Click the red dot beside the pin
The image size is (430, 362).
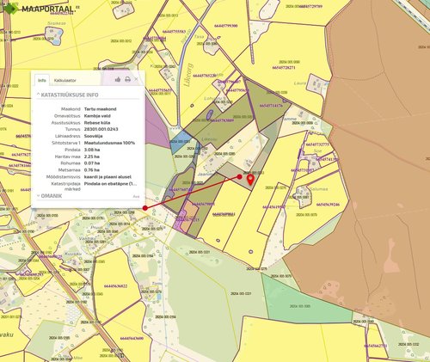coord(240,177)
